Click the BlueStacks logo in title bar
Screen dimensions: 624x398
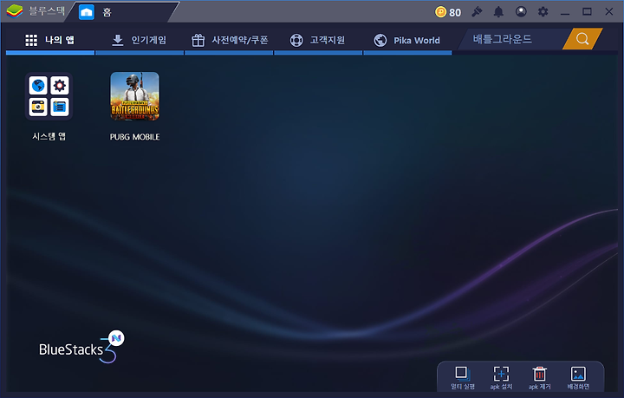[x=15, y=11]
